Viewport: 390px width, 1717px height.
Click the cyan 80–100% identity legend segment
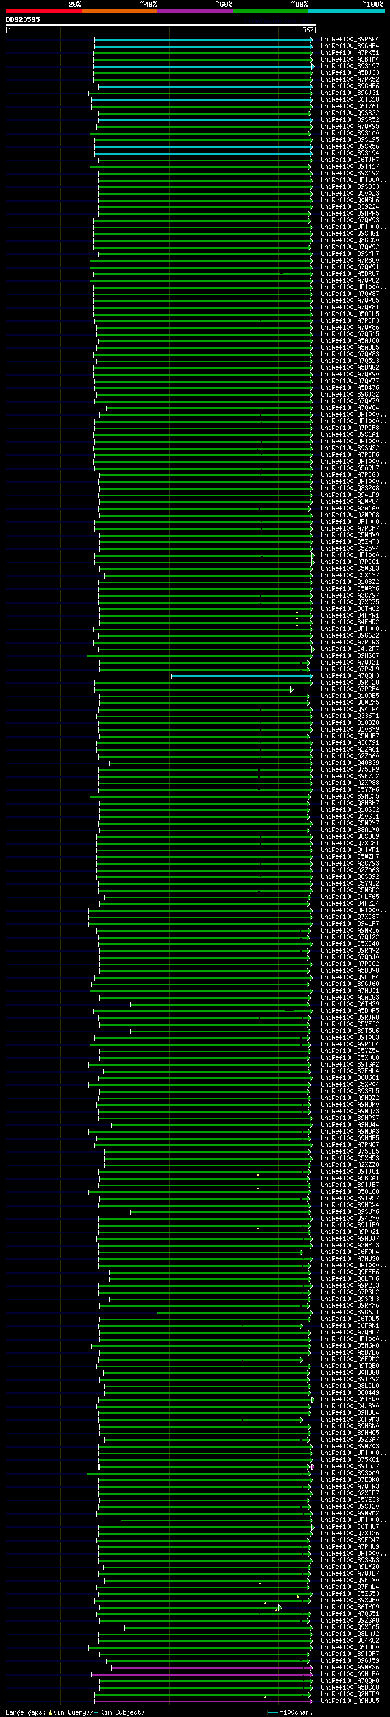346,11
